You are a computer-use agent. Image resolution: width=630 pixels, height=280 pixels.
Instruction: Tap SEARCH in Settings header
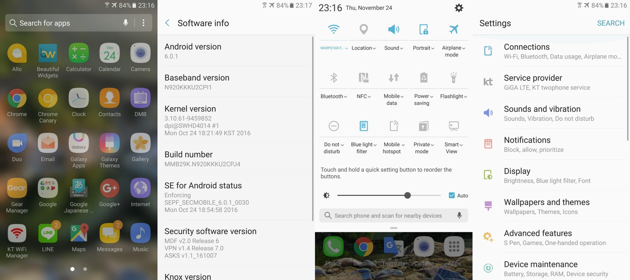611,23
